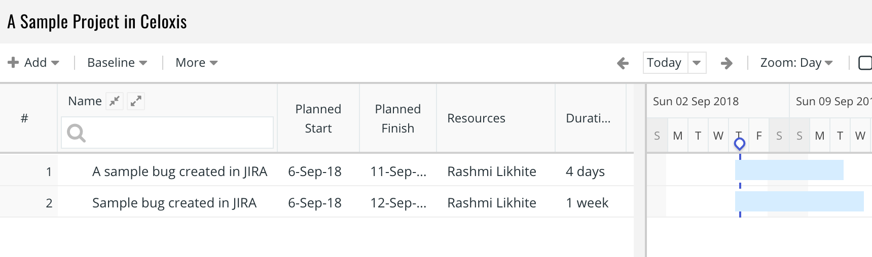This screenshot has width=872, height=257.
Task: Click the plus icon beside Add
Action: coord(13,62)
